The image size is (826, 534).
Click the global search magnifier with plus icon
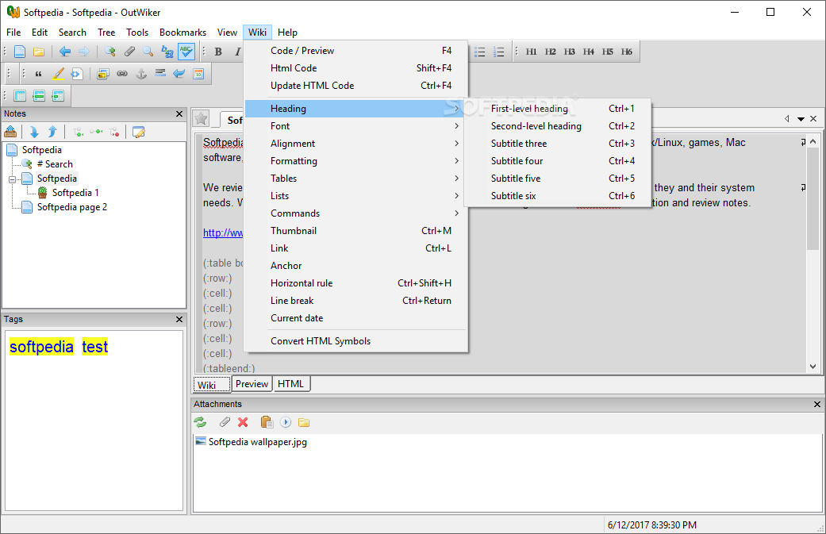(x=110, y=52)
